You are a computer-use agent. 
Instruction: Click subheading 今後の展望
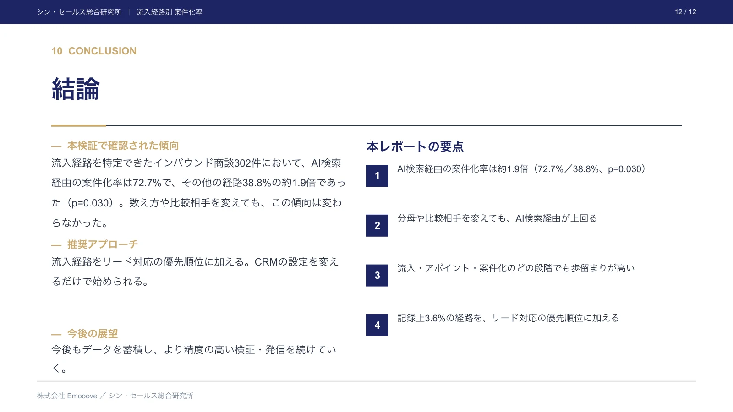(93, 334)
